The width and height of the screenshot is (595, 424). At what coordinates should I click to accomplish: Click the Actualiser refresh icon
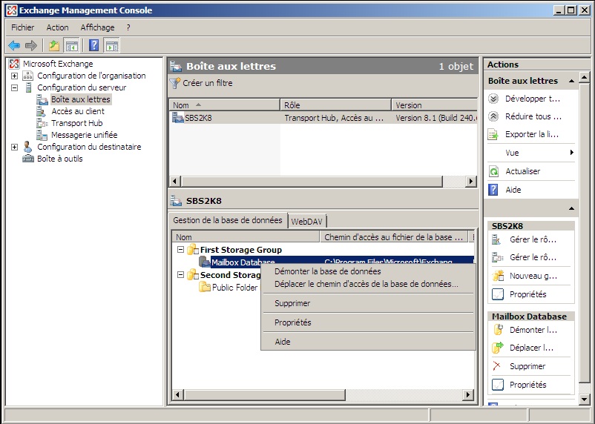[x=493, y=171]
